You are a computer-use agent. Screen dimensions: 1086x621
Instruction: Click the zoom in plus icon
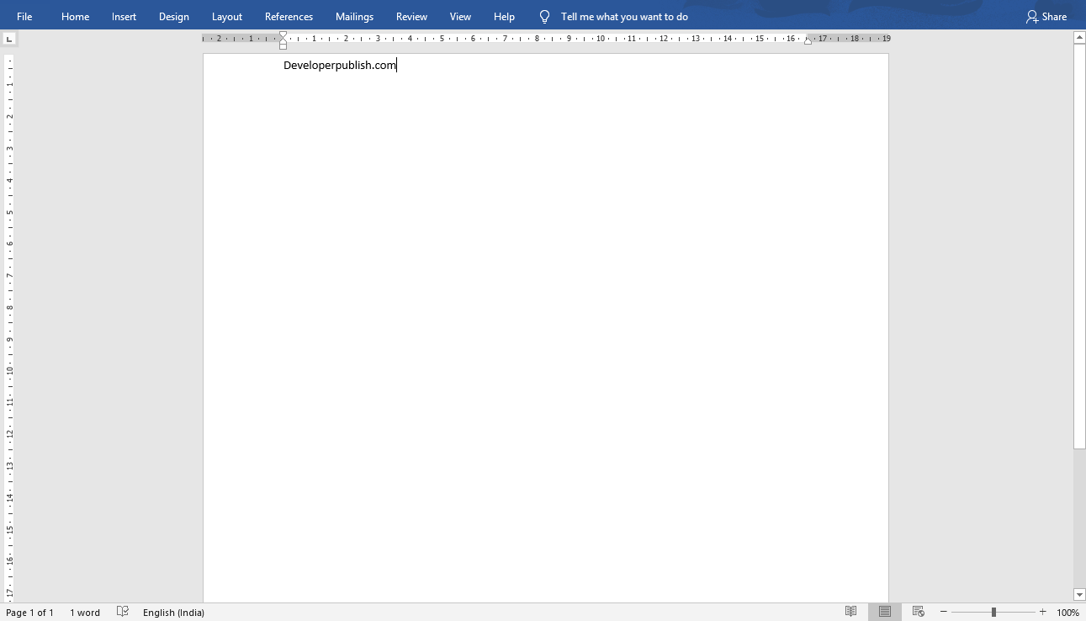[x=1042, y=612]
